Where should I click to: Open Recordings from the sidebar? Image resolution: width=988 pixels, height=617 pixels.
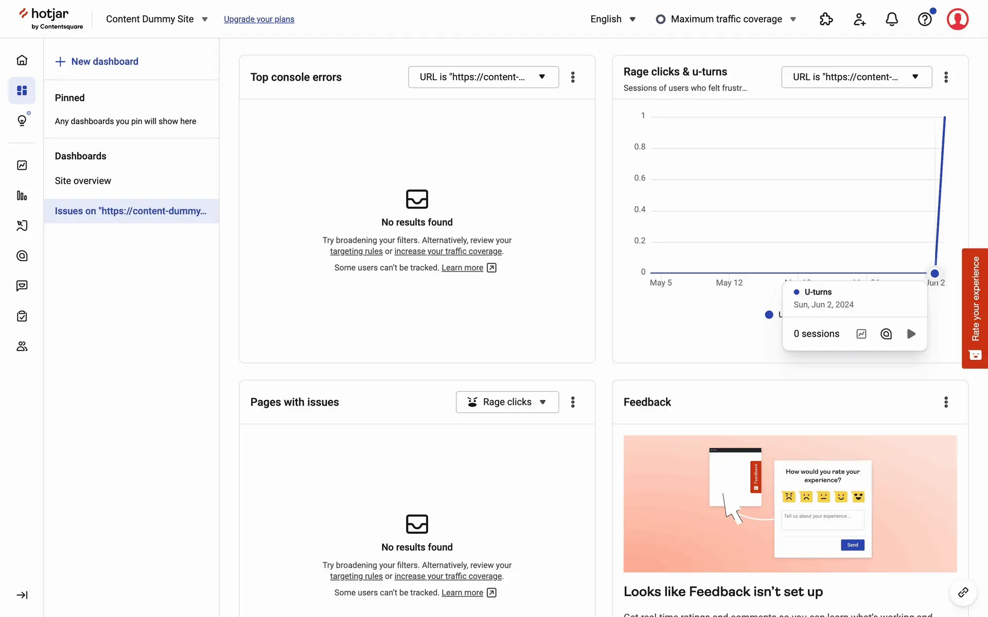pos(22,226)
